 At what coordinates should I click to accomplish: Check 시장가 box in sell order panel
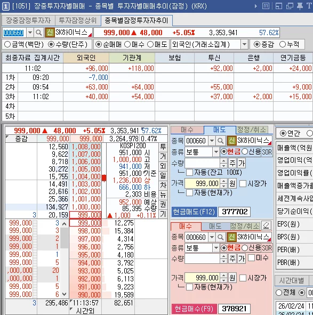[x=243, y=183]
